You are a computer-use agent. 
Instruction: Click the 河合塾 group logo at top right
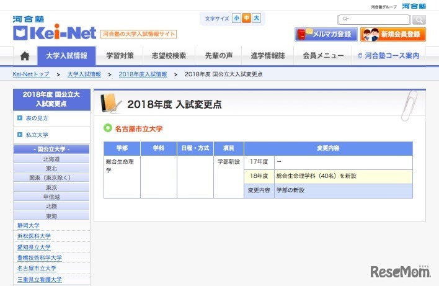pos(414,6)
